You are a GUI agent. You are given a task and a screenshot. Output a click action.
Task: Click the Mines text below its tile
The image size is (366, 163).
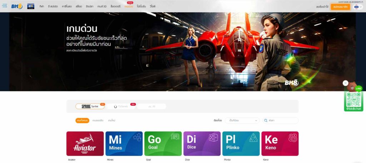(x=110, y=160)
